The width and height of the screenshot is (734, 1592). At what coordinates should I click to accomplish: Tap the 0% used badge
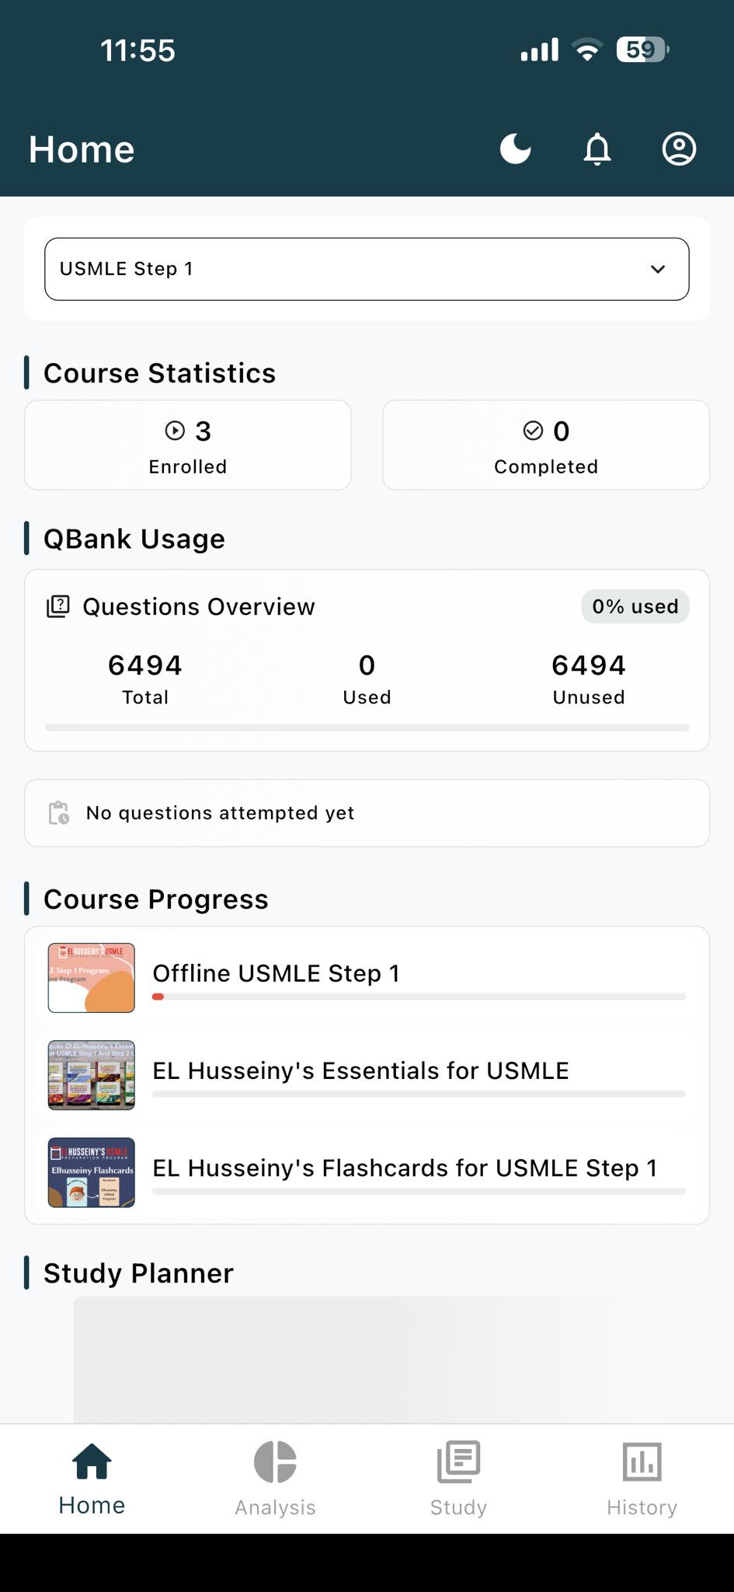tap(635, 606)
